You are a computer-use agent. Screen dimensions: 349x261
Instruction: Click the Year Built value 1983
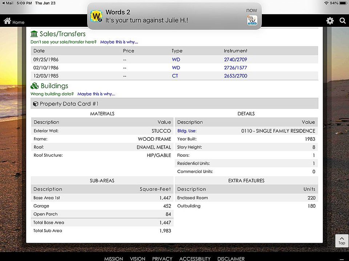(x=310, y=139)
